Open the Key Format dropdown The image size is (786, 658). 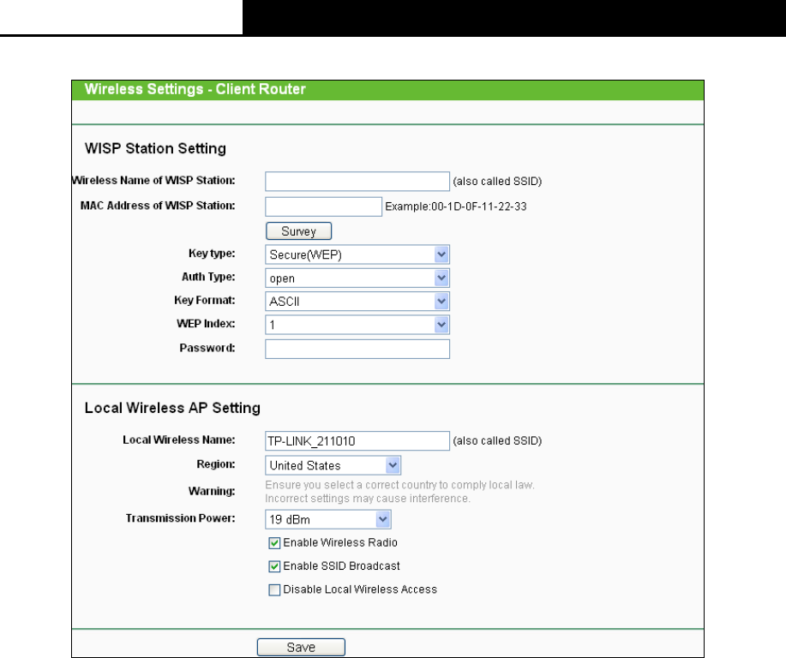(357, 302)
